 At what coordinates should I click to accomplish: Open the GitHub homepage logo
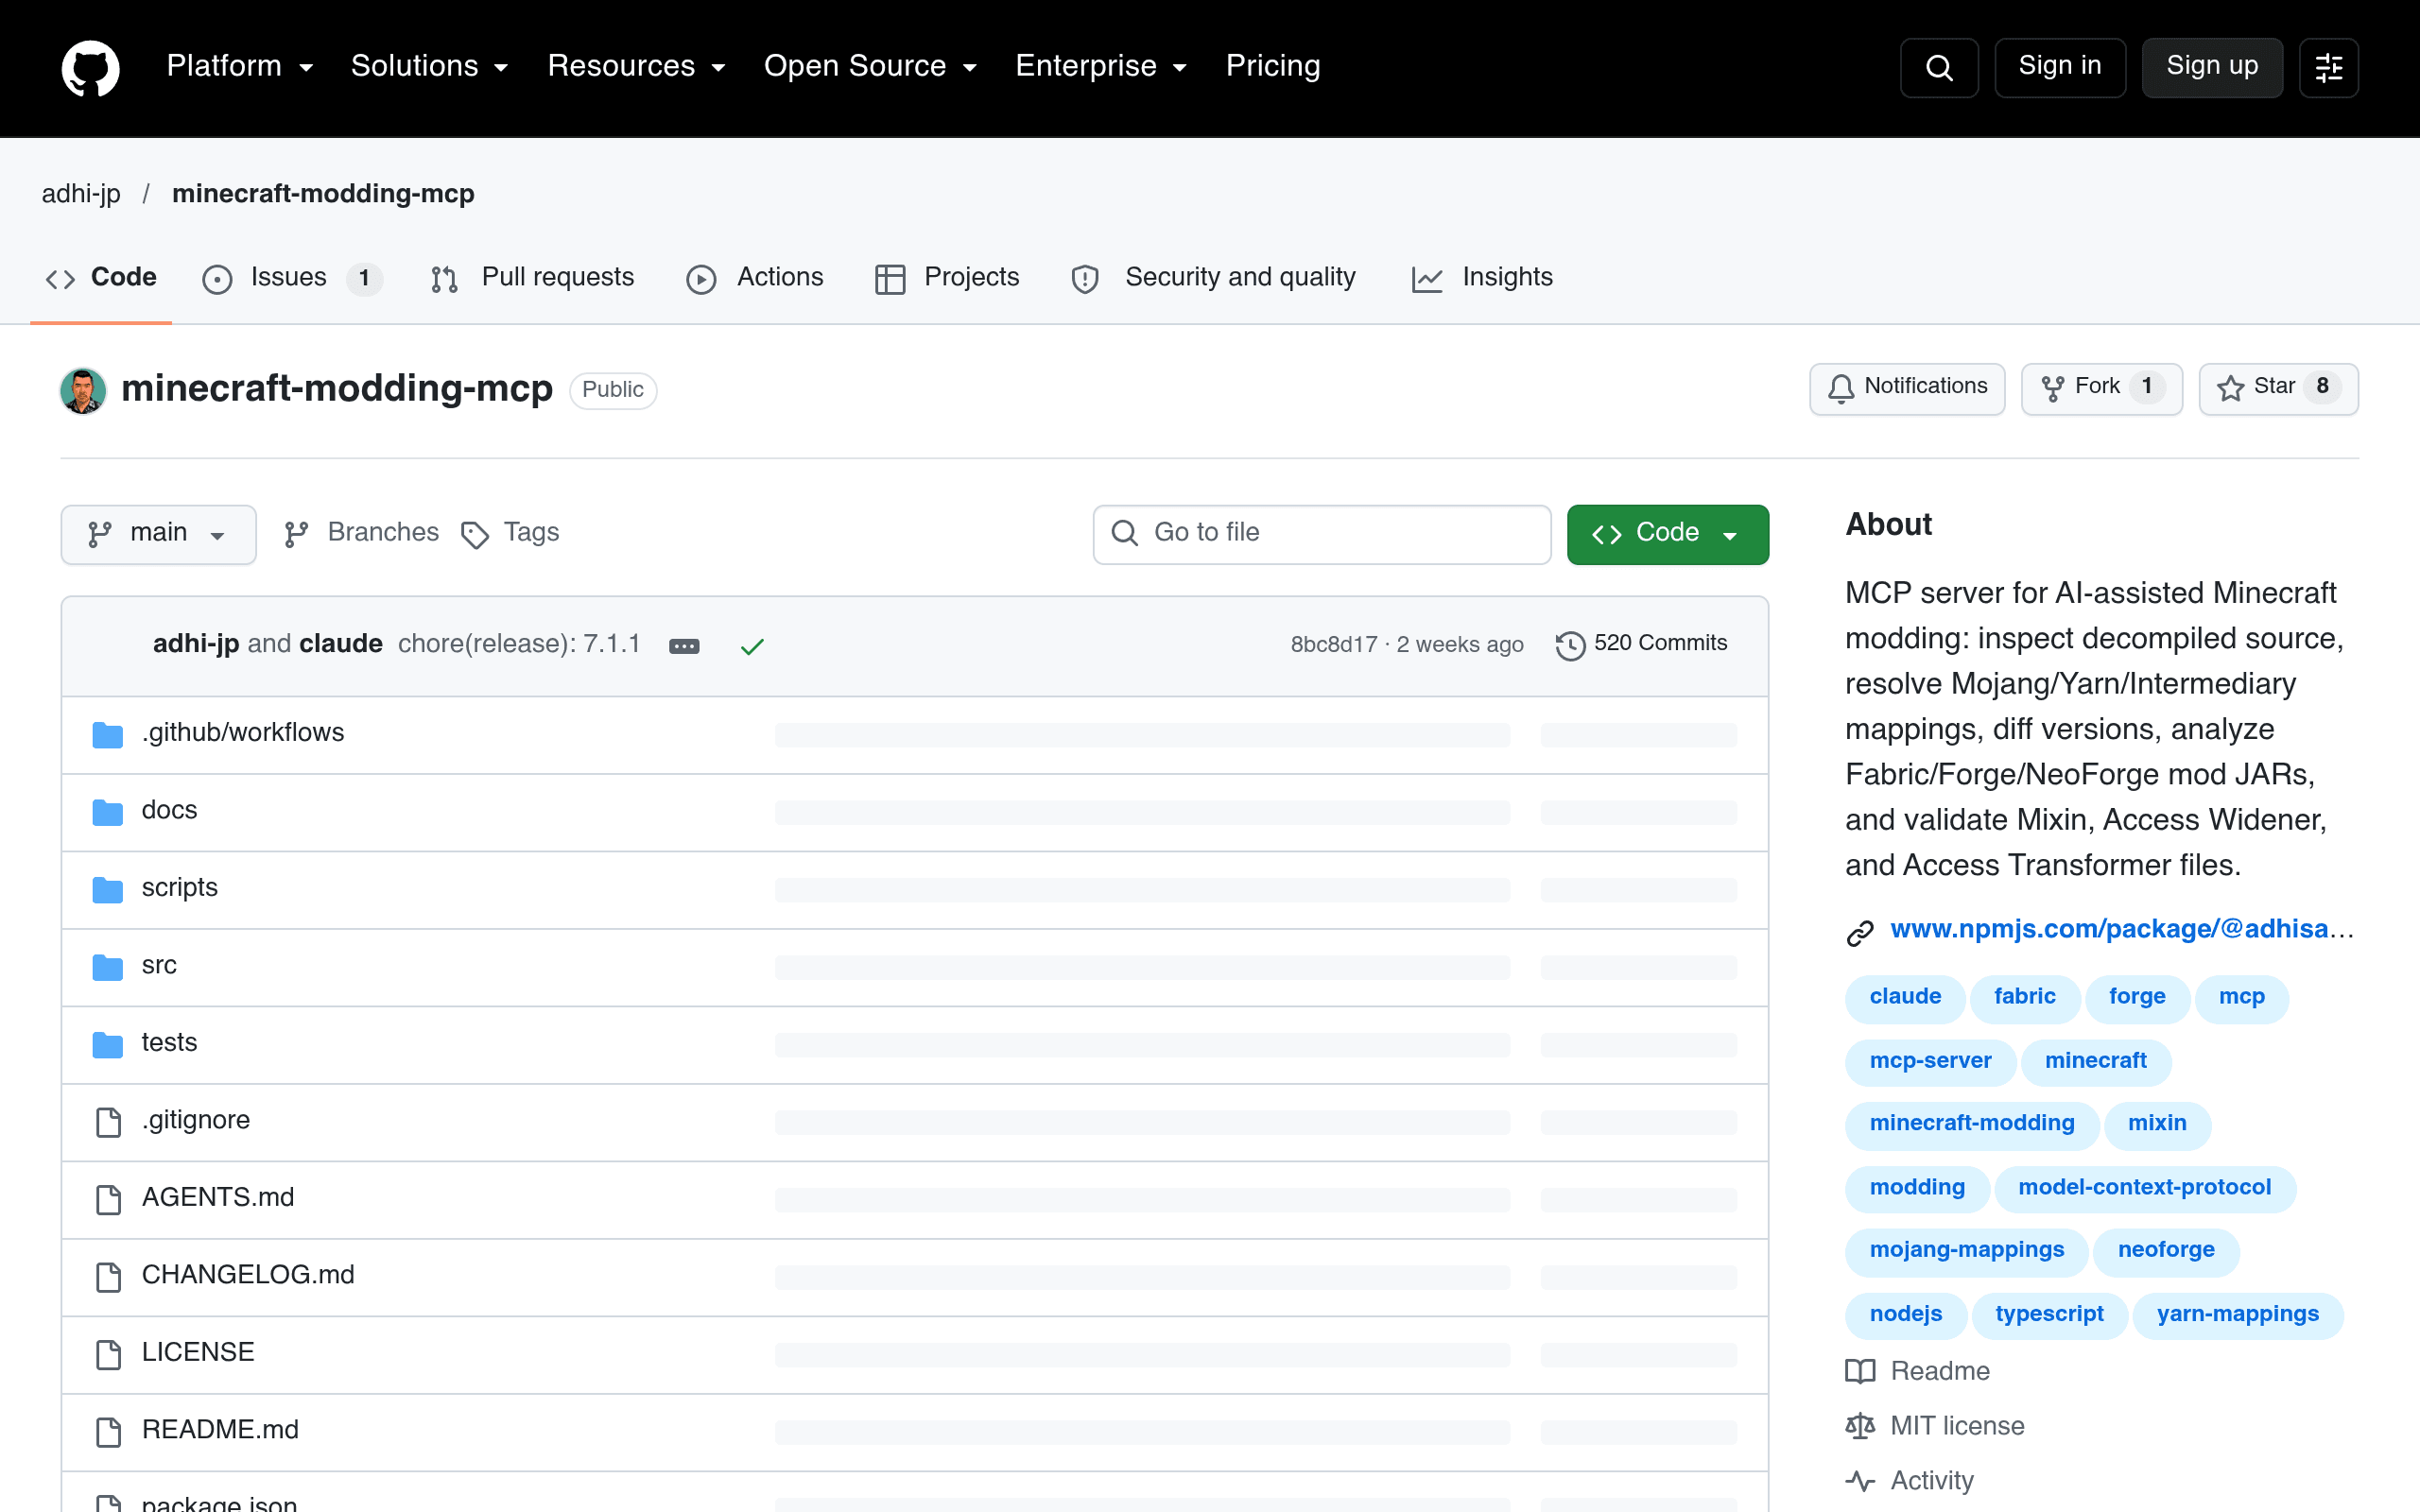[x=90, y=68]
